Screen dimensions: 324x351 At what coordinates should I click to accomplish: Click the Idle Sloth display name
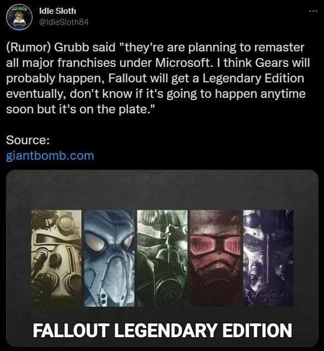pyautogui.click(x=57, y=11)
